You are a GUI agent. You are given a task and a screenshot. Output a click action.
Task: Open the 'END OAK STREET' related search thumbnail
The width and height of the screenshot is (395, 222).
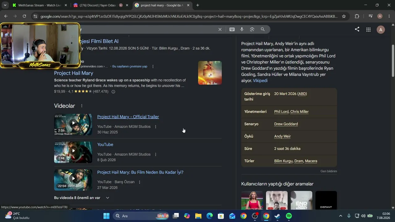coord(301,200)
